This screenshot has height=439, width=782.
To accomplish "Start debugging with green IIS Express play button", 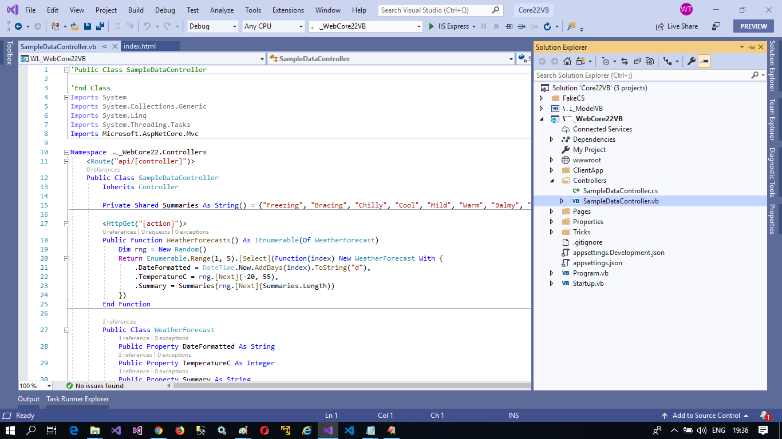I will (x=432, y=26).
